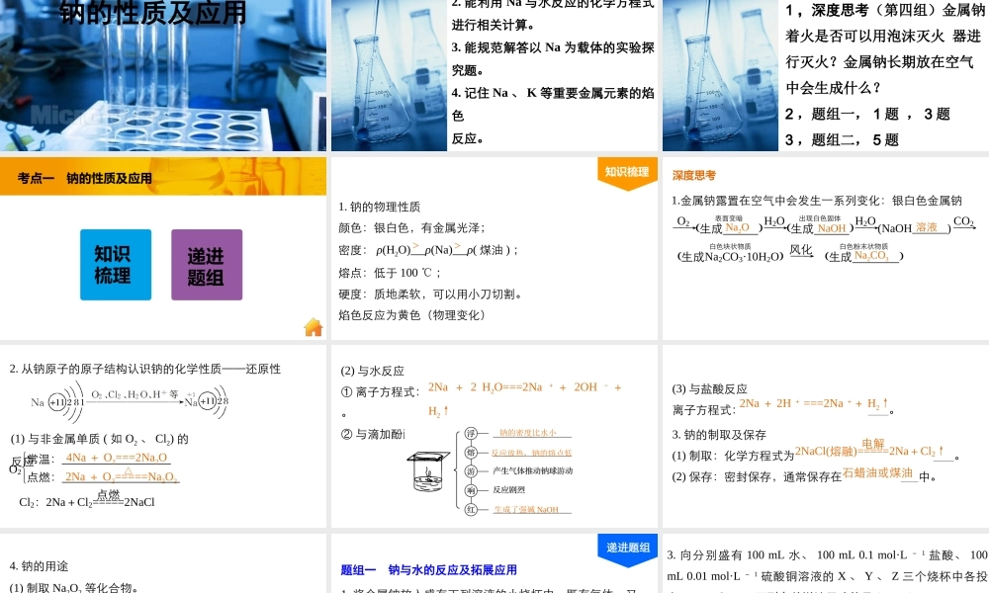Click the equation 2Na + 2H+ ===2Na+ + H2↑
The height and width of the screenshot is (593, 989).
pos(814,403)
